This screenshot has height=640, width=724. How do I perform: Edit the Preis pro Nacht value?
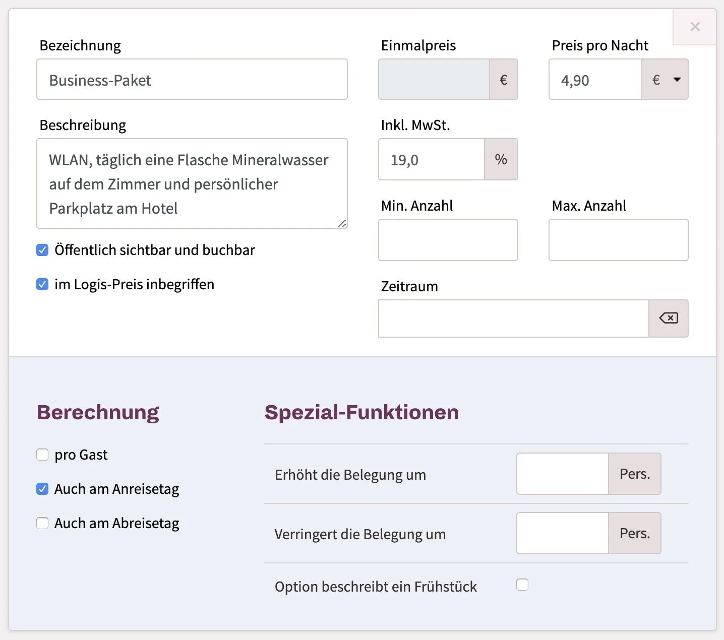[x=595, y=80]
